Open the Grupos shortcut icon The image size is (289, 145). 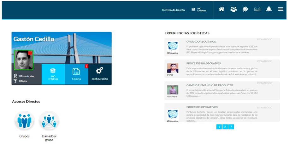pyautogui.click(x=24, y=121)
